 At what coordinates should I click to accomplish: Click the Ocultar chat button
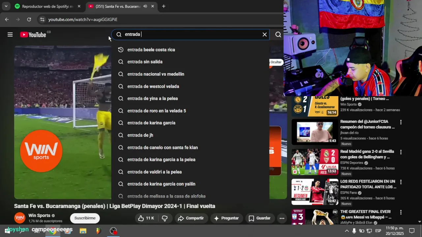[x=276, y=62]
